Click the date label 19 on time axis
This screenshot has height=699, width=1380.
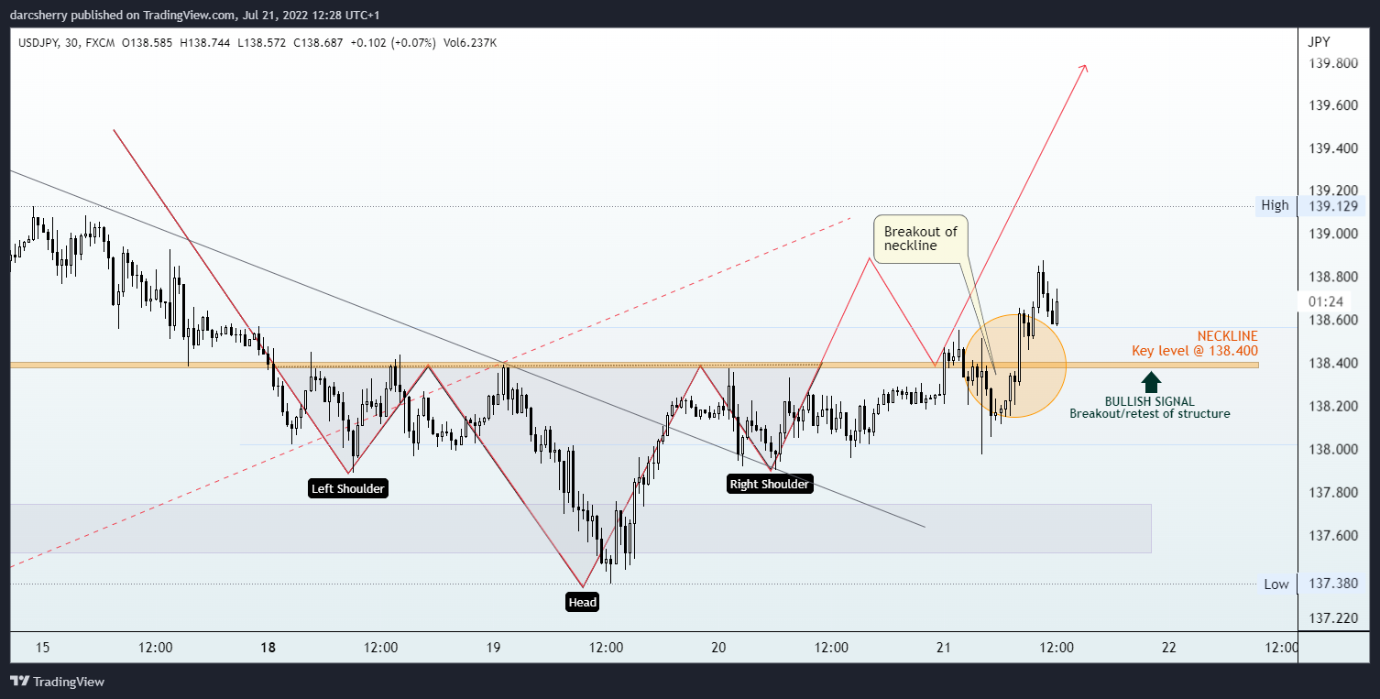pos(493,648)
